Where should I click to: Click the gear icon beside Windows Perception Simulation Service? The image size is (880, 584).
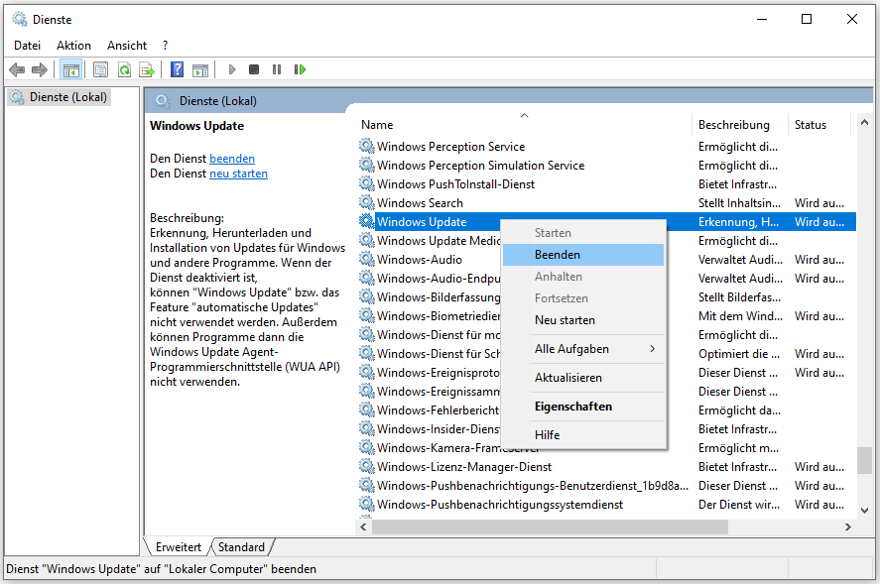coord(366,165)
